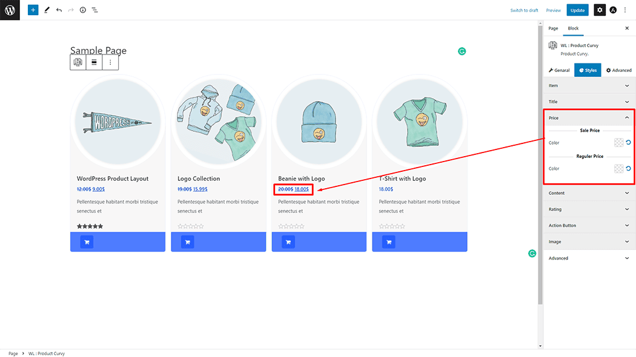636x357 pixels.
Task: Expand the Action Button section
Action: 627,226
